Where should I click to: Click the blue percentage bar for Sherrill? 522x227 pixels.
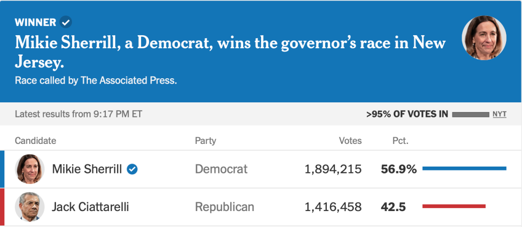coord(464,169)
